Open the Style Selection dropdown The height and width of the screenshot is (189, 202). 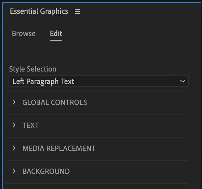coord(98,81)
